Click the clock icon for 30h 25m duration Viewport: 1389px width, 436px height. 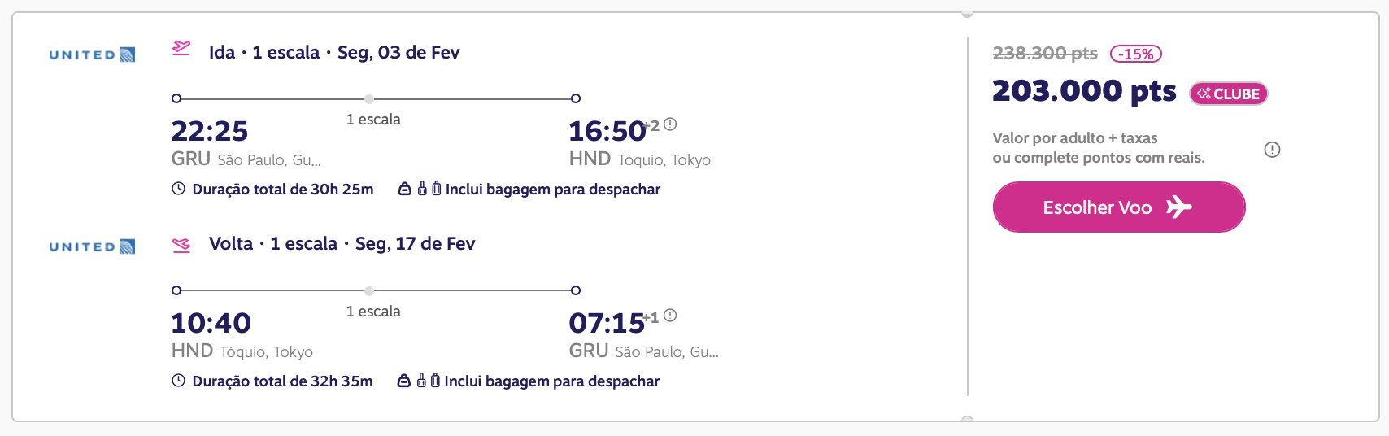pos(179,189)
